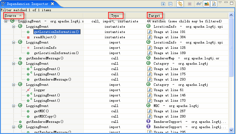Close the Dependencies Inspector tab
This screenshot has height=134, width=236.
click(x=52, y=4)
